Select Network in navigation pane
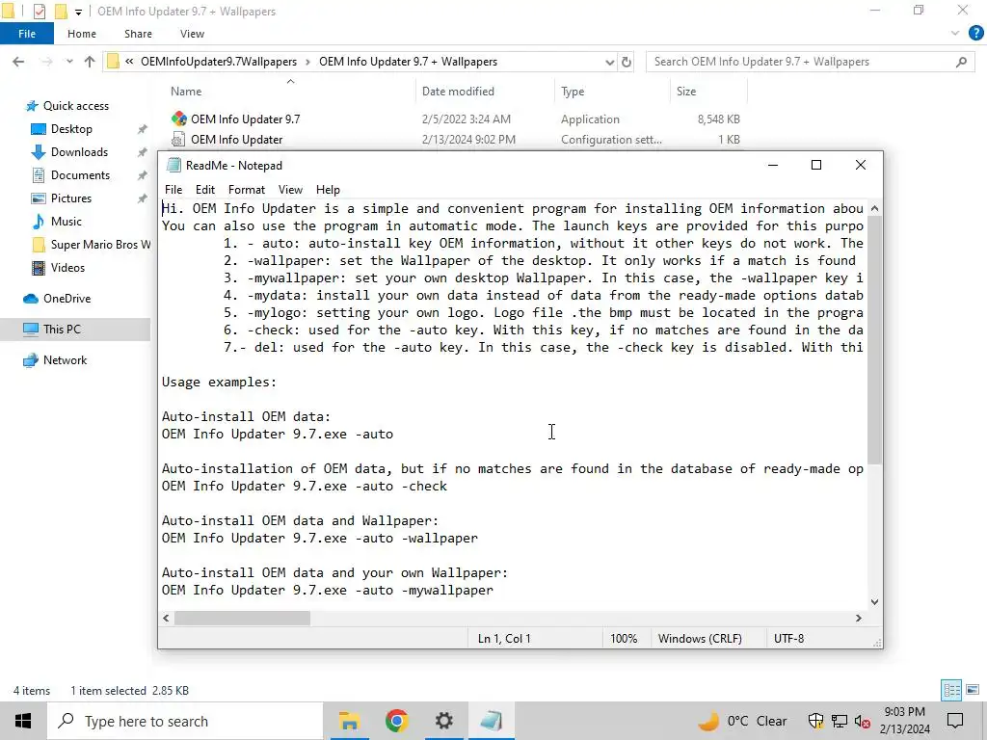 65,360
